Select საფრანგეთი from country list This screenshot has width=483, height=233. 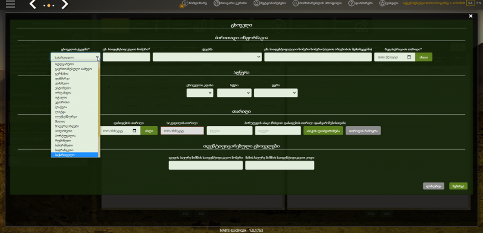(x=74, y=150)
